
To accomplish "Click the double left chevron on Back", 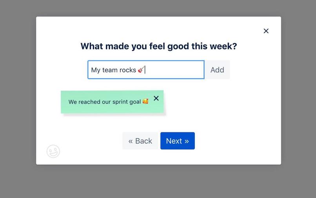I will click(131, 141).
